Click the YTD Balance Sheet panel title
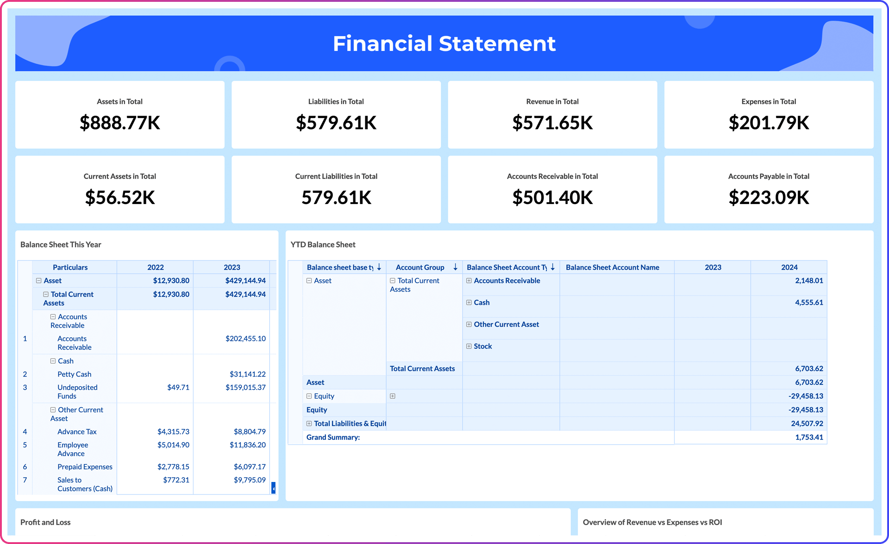 tap(323, 244)
